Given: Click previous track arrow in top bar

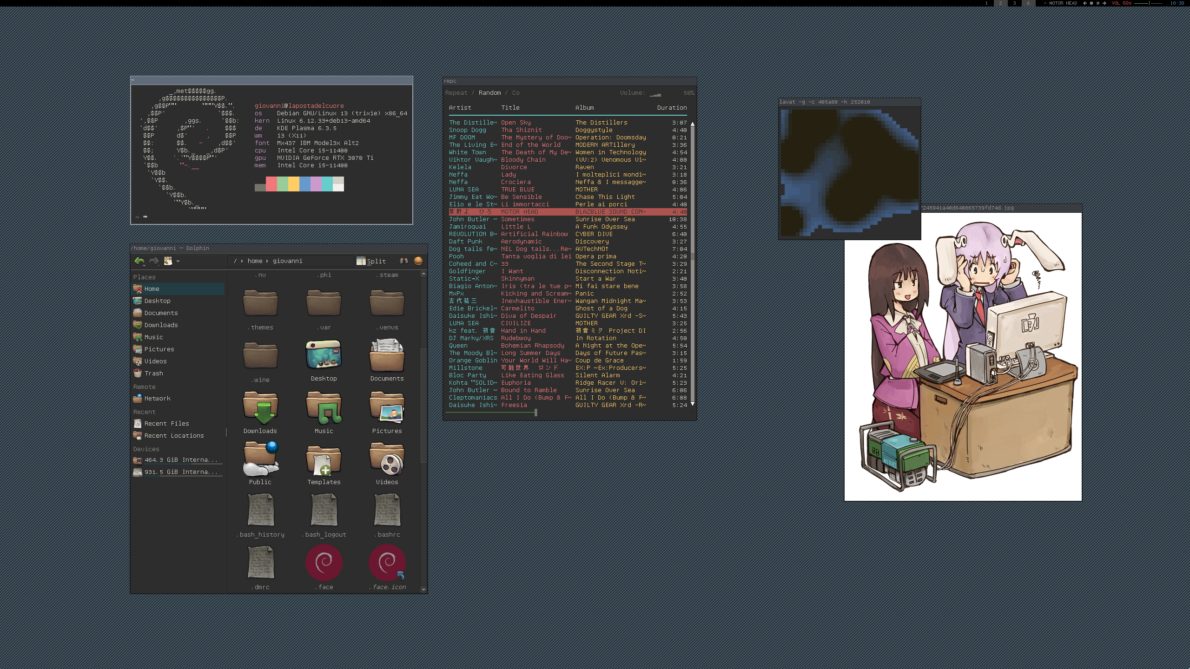Looking at the screenshot, I should point(1085,3).
